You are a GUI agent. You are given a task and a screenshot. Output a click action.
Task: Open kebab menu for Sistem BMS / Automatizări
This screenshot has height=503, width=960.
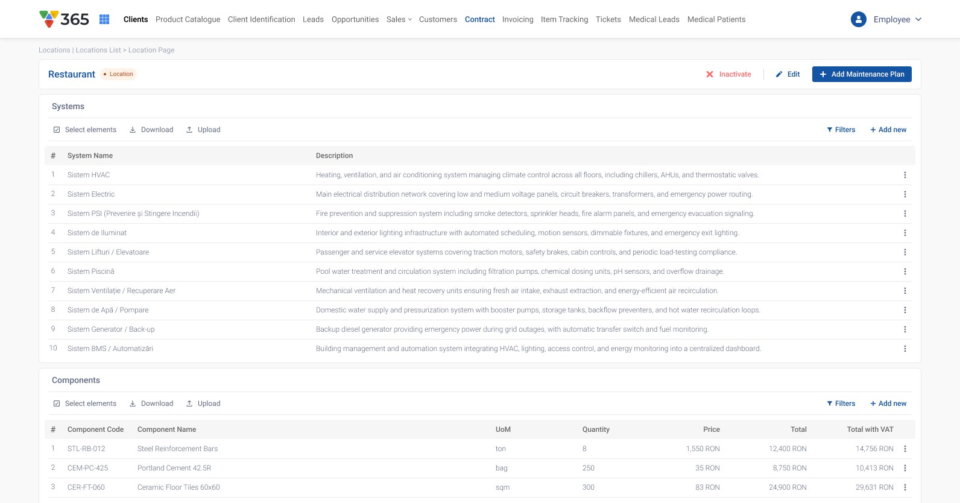[x=905, y=349]
